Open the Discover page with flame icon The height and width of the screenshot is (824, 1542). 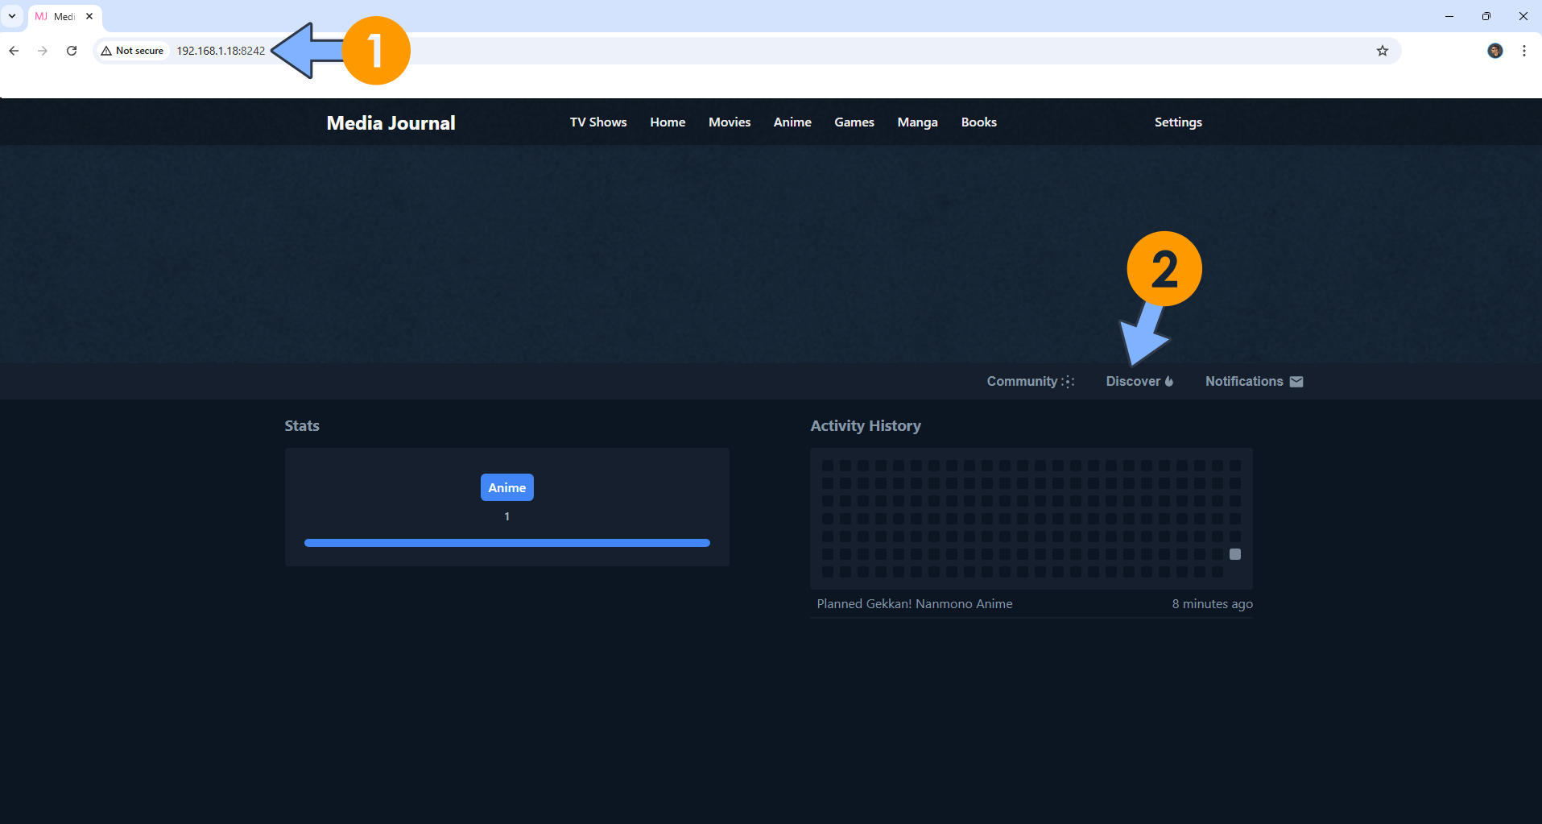[1139, 382]
